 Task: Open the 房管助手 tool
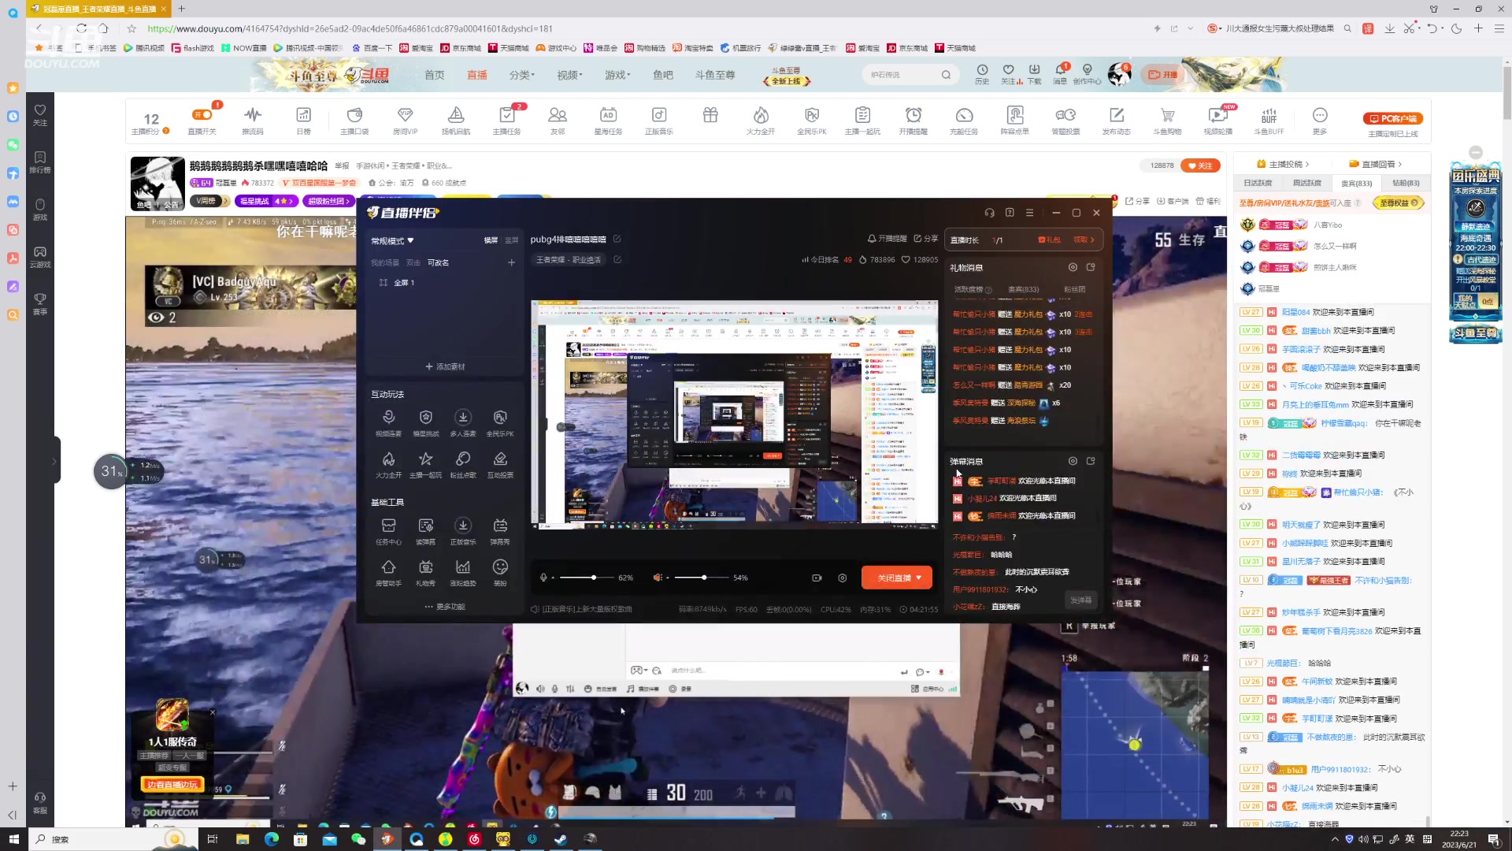(388, 573)
